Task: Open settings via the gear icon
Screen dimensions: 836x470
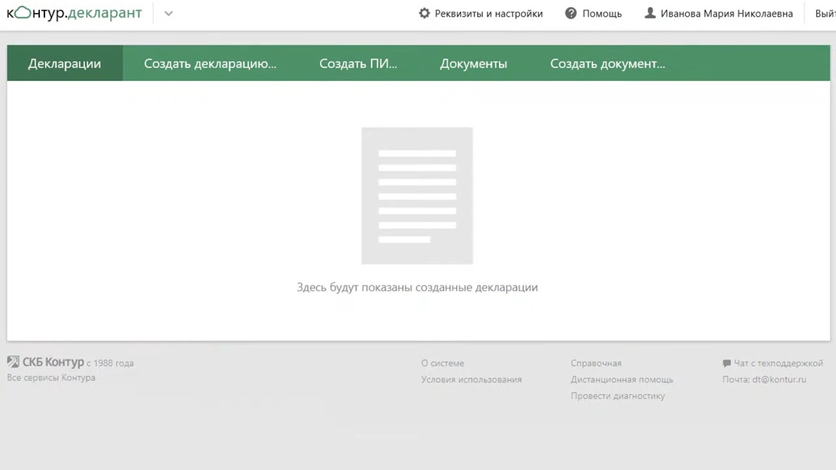Action: coord(424,14)
